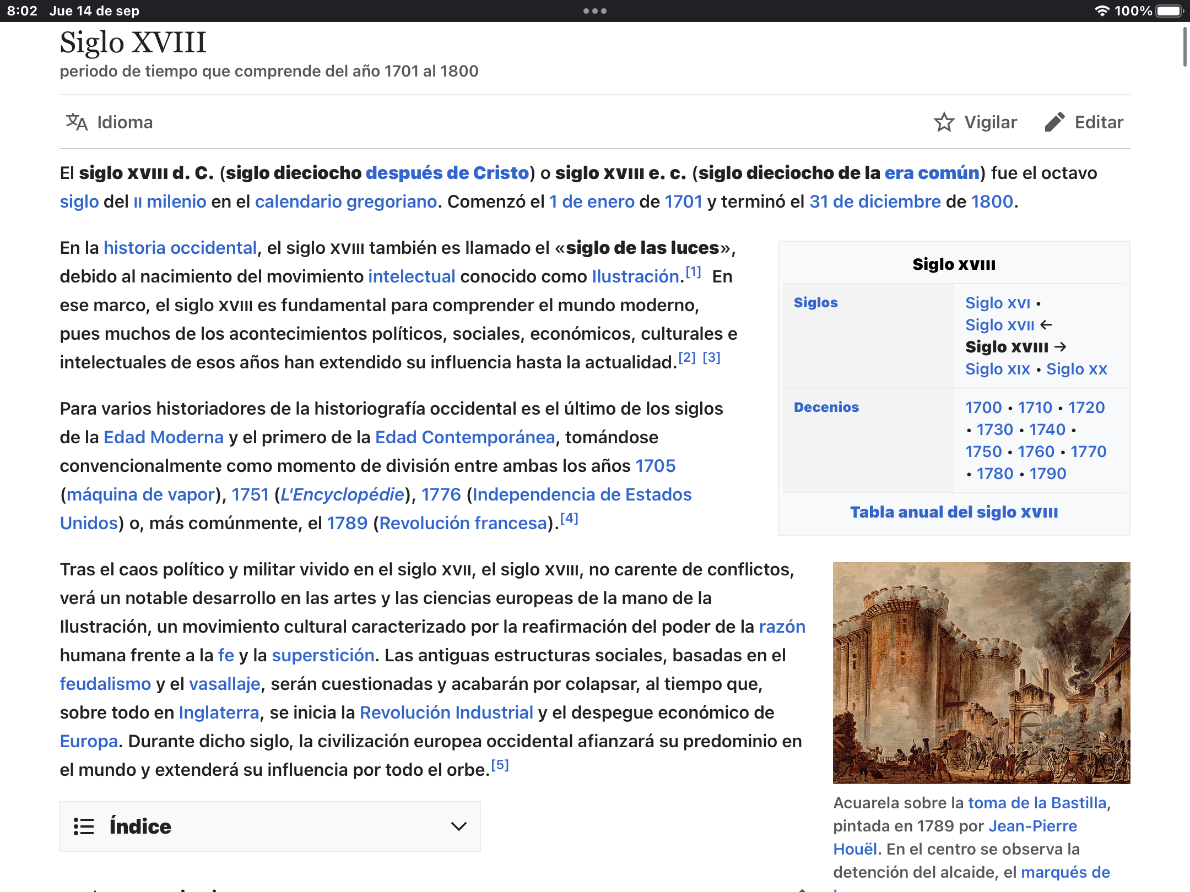Click the Revolución Industrial link
1190x892 pixels.
(x=446, y=712)
